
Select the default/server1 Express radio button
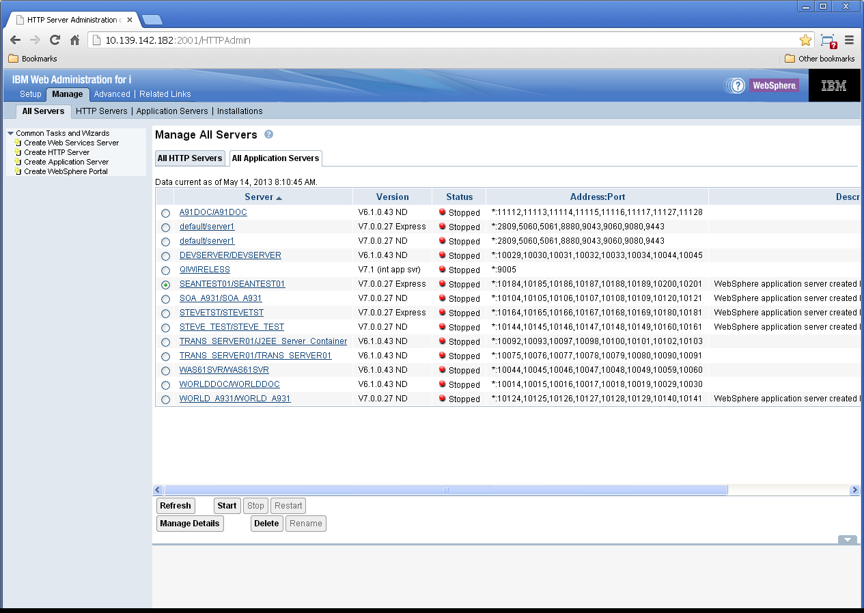click(165, 227)
